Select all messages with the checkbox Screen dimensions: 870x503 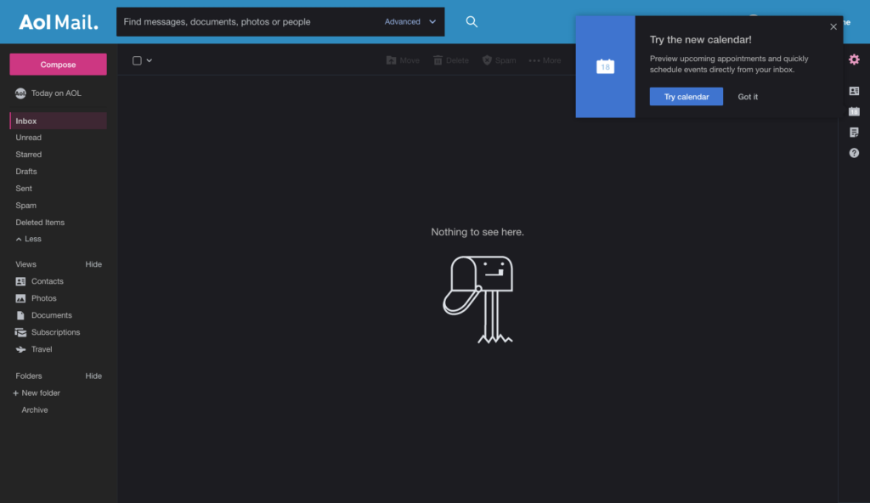point(136,60)
